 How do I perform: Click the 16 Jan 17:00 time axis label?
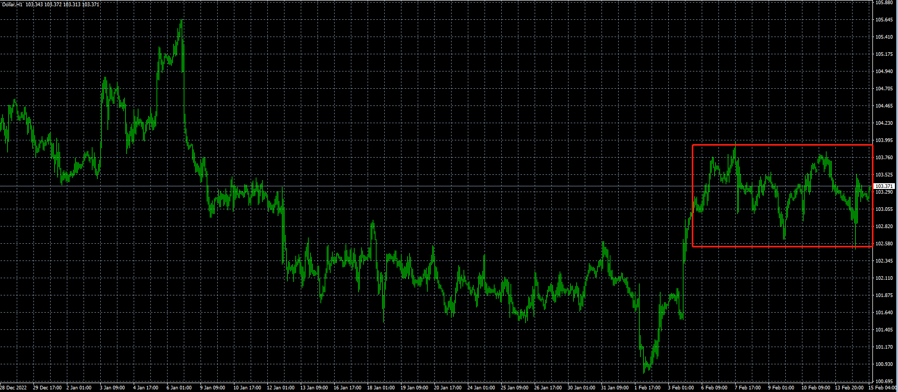(x=347, y=388)
